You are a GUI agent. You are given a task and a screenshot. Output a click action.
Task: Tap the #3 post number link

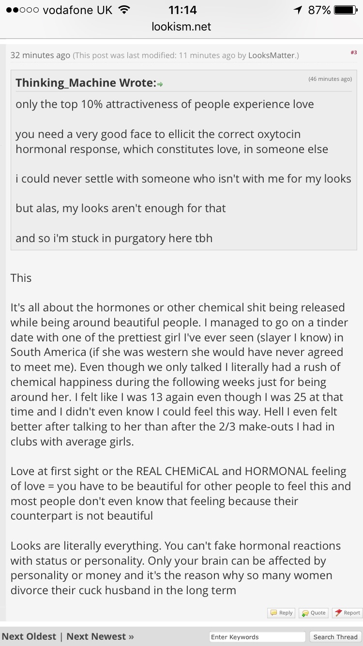pyautogui.click(x=353, y=52)
